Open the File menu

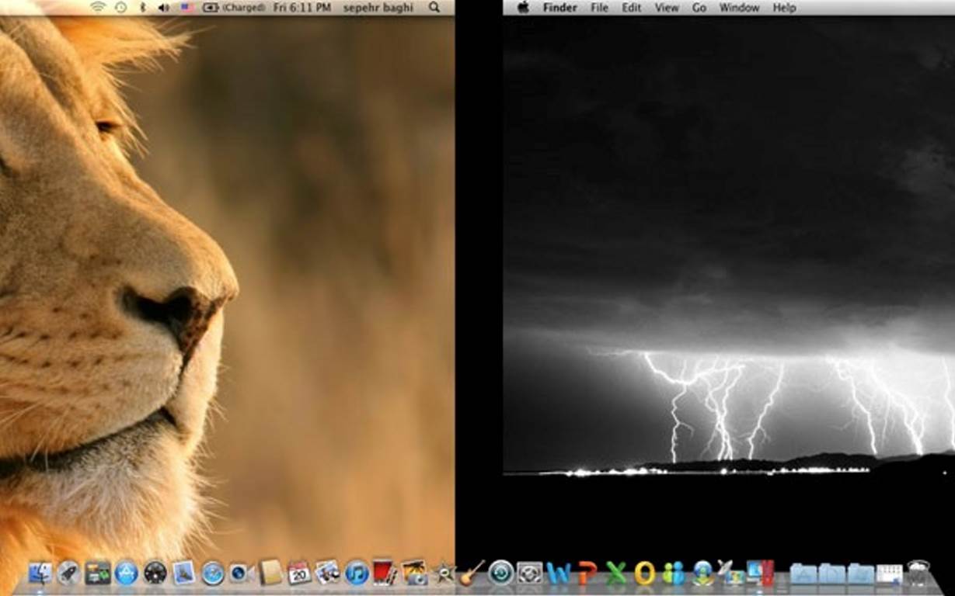[599, 8]
